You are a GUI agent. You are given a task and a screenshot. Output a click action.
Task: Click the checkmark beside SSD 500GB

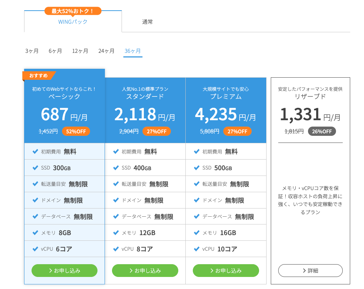[x=197, y=168]
